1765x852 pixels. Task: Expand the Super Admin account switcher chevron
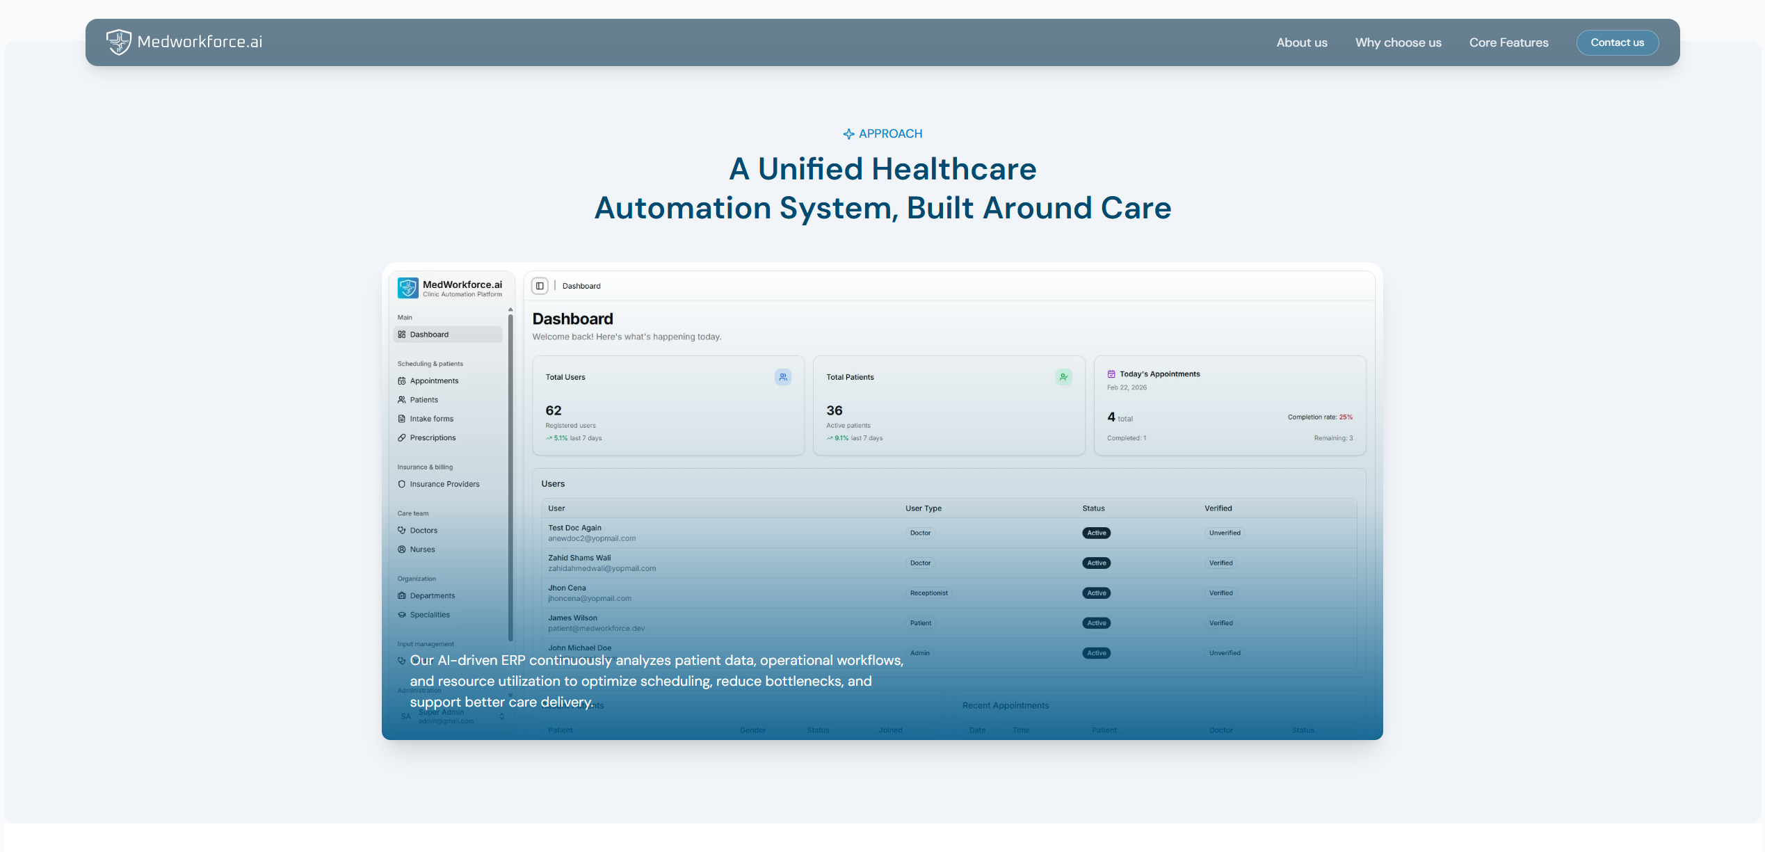click(x=501, y=716)
